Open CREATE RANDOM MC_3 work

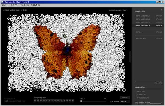(x=148, y=22)
